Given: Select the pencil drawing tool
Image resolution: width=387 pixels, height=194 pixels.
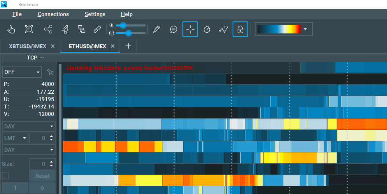Looking at the screenshot, I should 157,29.
